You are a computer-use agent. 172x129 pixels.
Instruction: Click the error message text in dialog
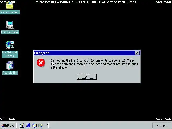click(94, 64)
